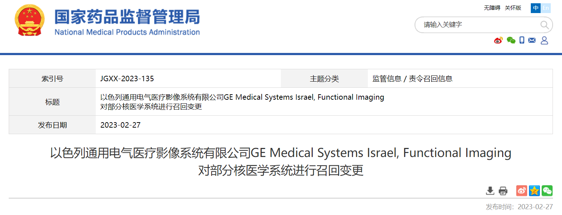The height and width of the screenshot is (215, 562).
Task: Share article to QZone star icon
Action: coord(534,190)
